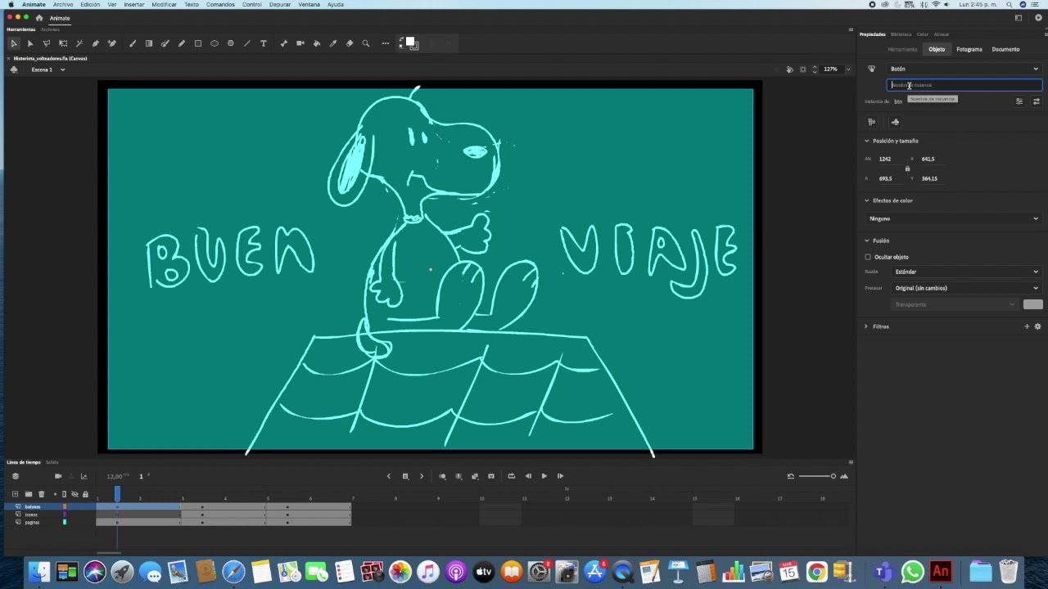Go to next keyframe arrow
The image size is (1048, 589).
pyautogui.click(x=422, y=476)
